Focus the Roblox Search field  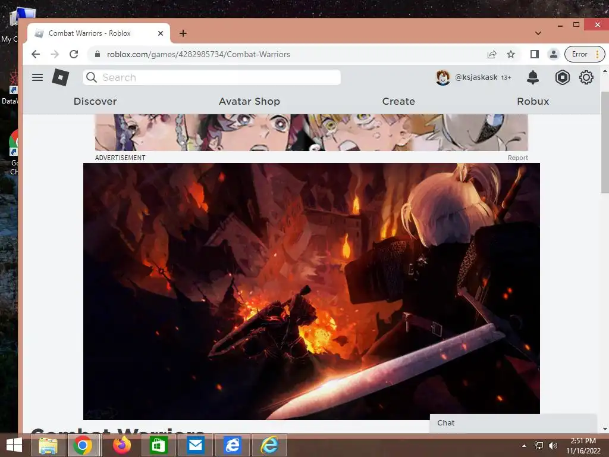click(x=212, y=77)
